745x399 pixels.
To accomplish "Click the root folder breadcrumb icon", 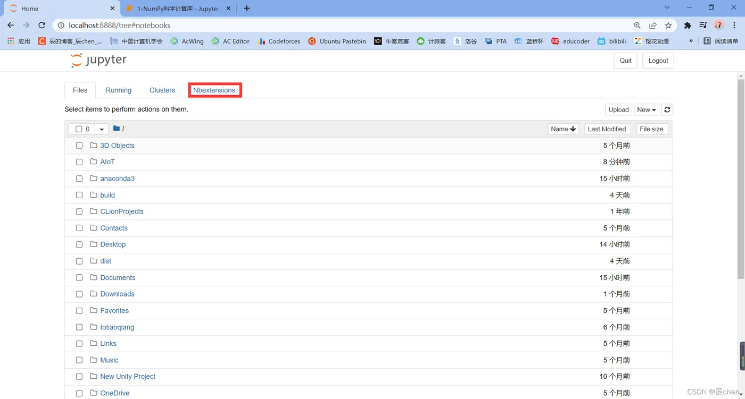I will click(x=117, y=128).
